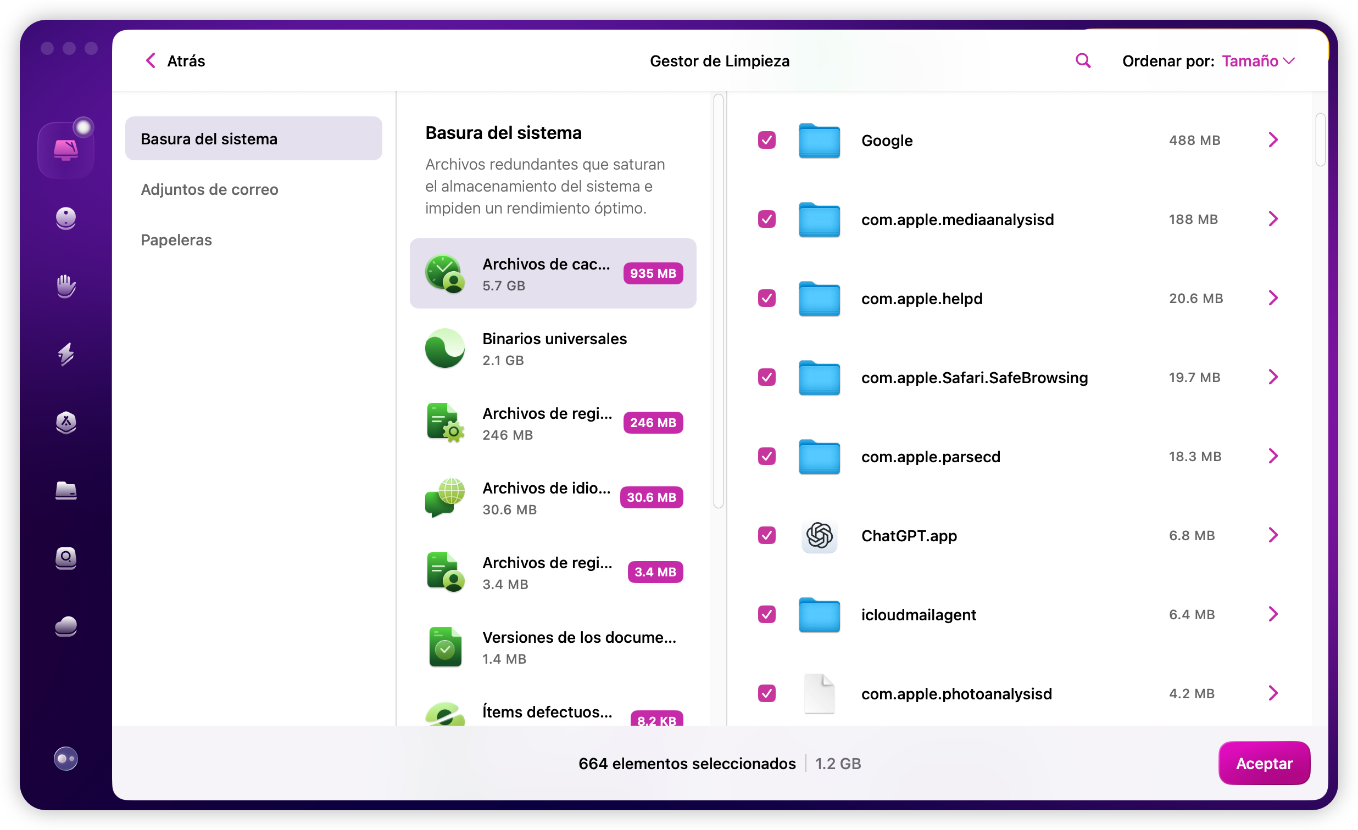Uncheck the com.apple.photoanalysisd checkbox
This screenshot has width=1358, height=830.
click(766, 693)
